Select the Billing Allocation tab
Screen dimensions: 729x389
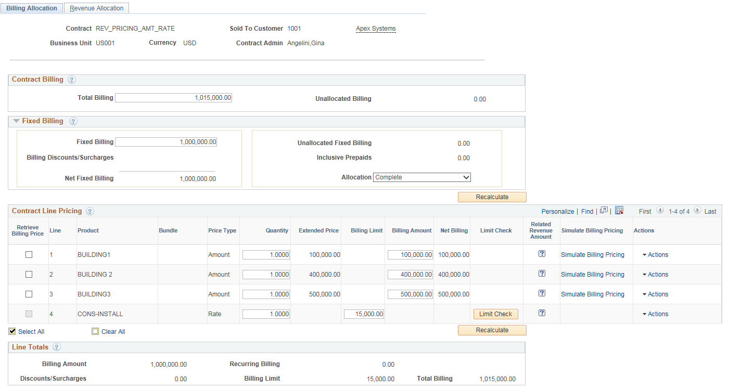coord(31,8)
